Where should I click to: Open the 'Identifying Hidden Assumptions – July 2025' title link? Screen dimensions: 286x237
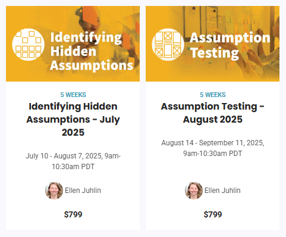pyautogui.click(x=73, y=119)
